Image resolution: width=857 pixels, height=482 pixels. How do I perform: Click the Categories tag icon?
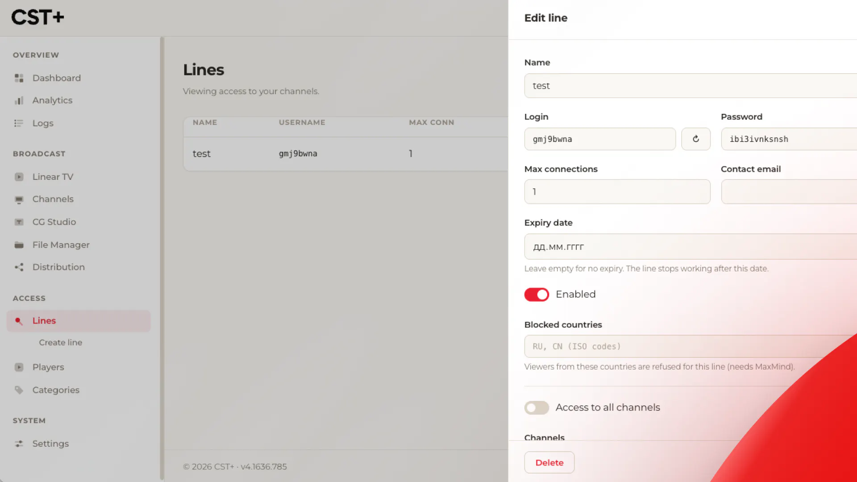[19, 390]
